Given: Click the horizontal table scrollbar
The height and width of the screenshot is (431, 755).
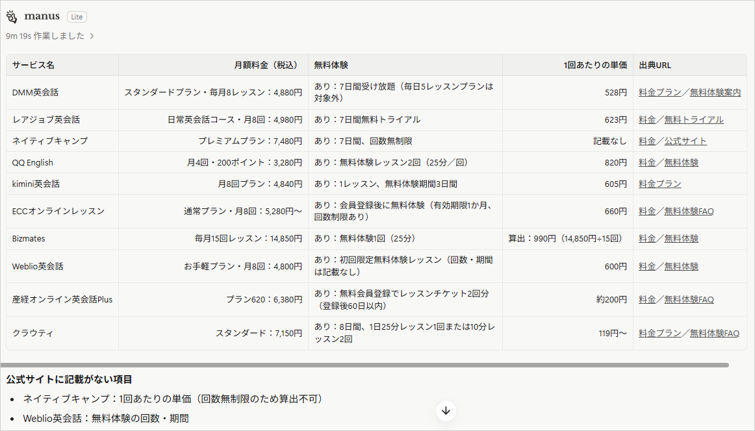Looking at the screenshot, I should point(365,365).
